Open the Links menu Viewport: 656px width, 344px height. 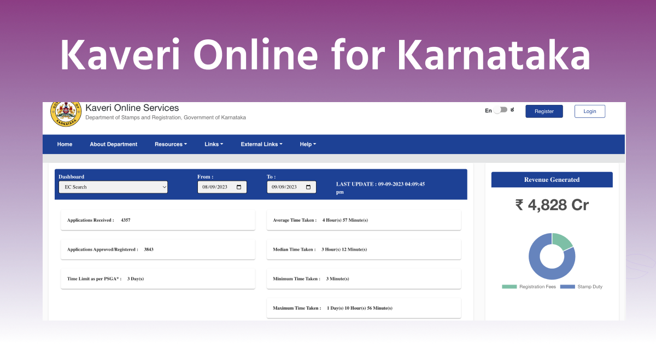(x=214, y=144)
